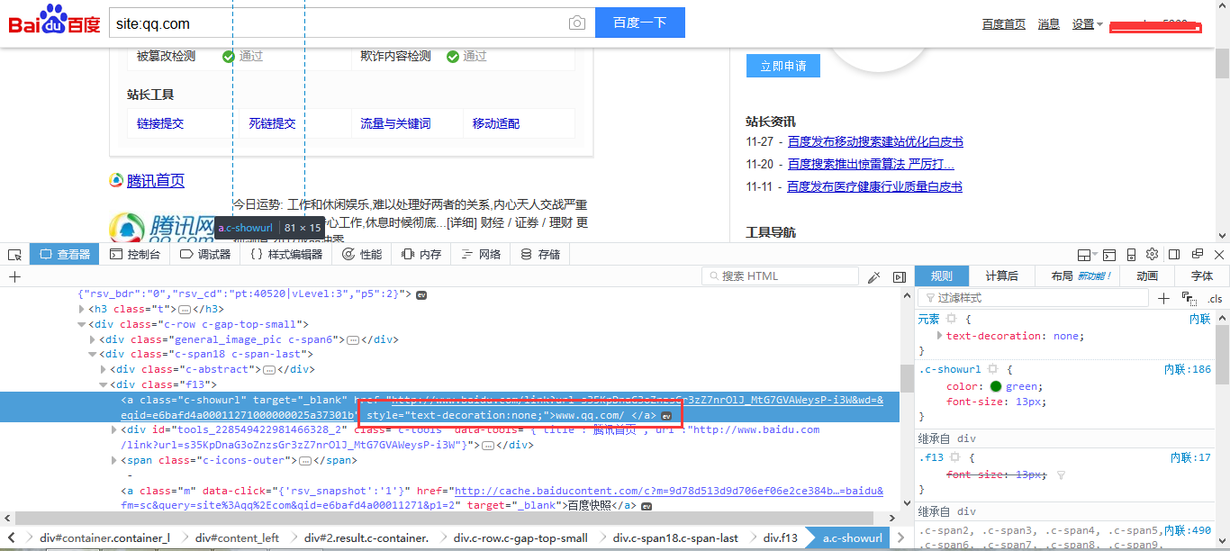Add a new CSS rule plus icon
This screenshot has width=1230, height=551.
pyautogui.click(x=1163, y=298)
